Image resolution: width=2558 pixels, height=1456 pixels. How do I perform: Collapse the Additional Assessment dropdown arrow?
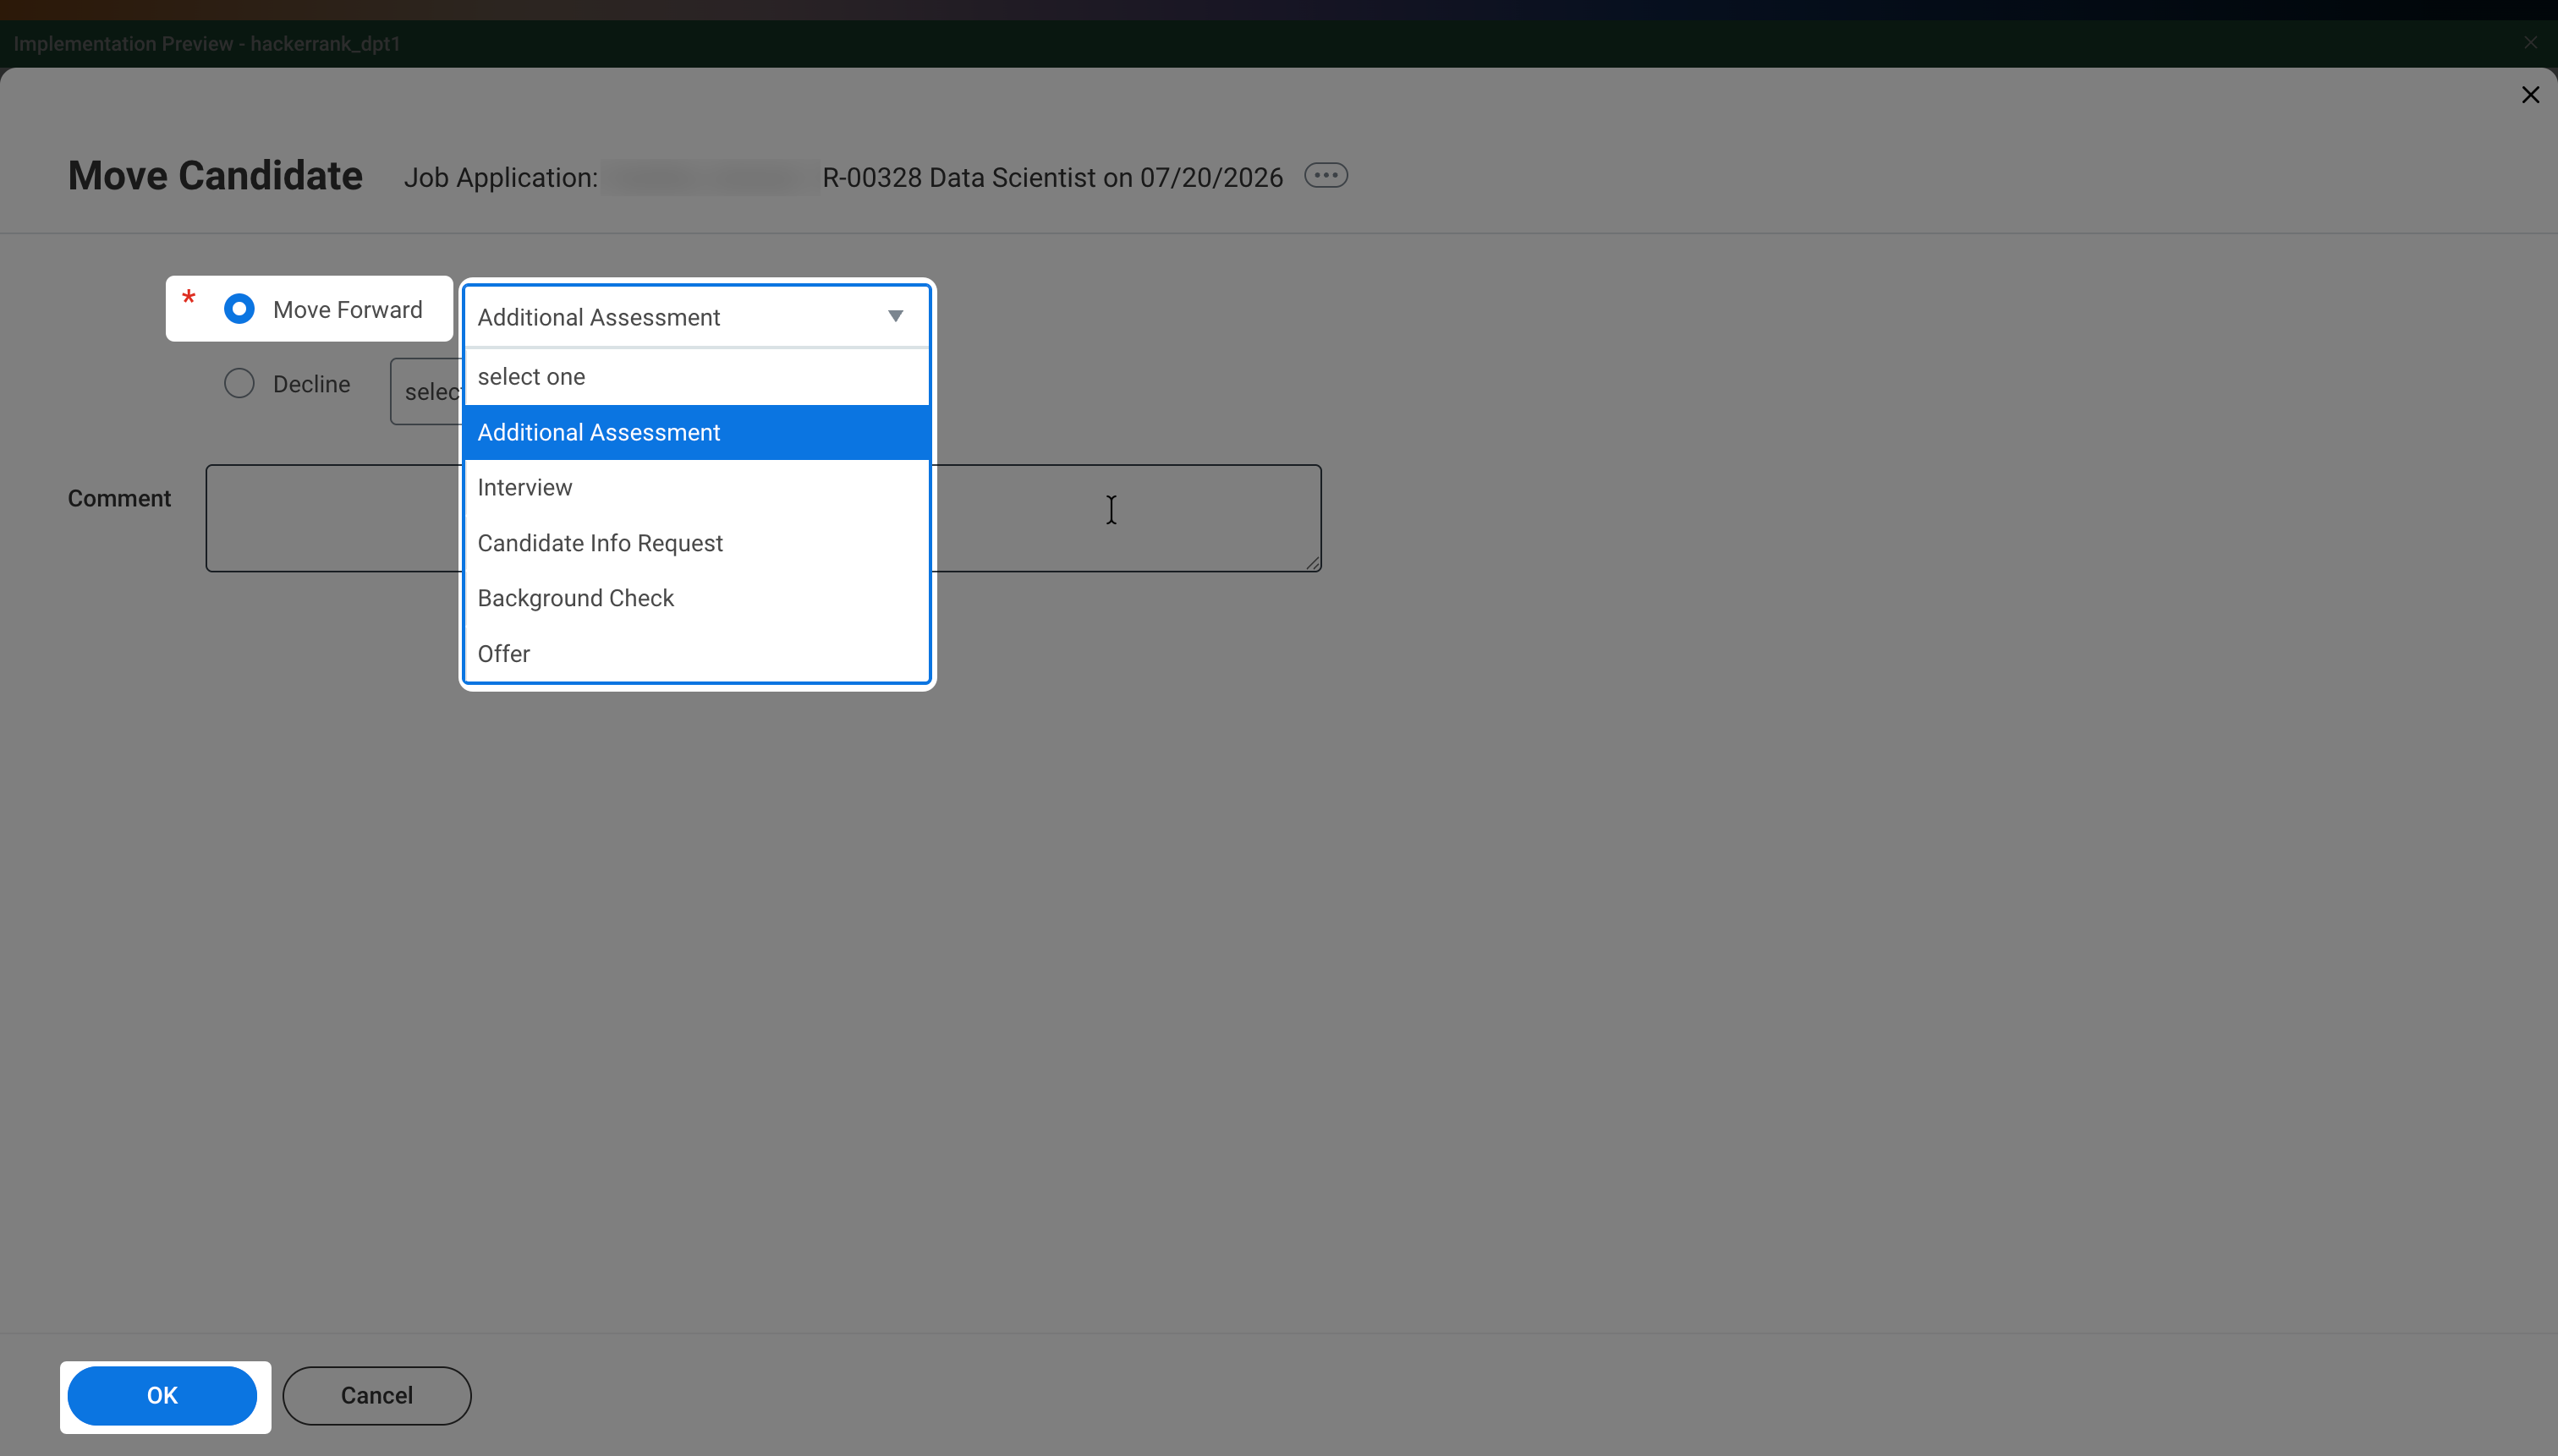[x=895, y=316]
